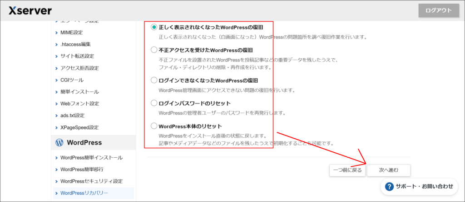Click the question mark support icon
Screen dimensions: 465x202
coord(389,186)
